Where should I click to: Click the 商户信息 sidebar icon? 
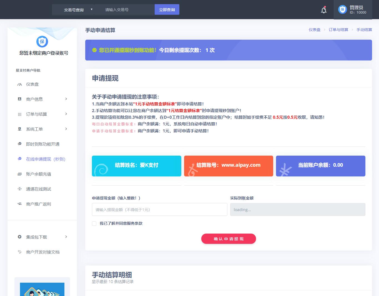19,99
